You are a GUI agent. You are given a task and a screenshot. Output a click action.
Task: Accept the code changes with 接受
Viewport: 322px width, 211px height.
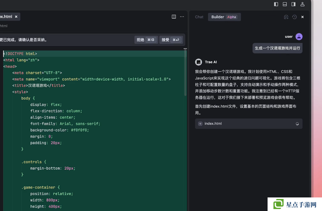171,40
